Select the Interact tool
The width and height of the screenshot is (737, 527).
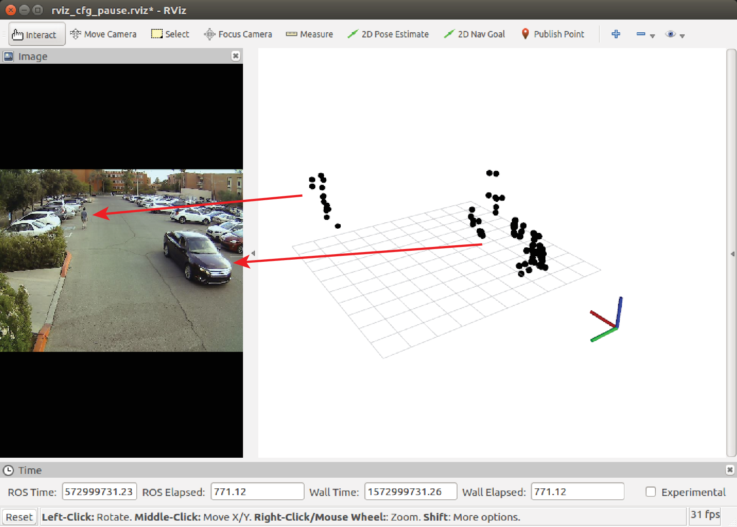coord(37,34)
